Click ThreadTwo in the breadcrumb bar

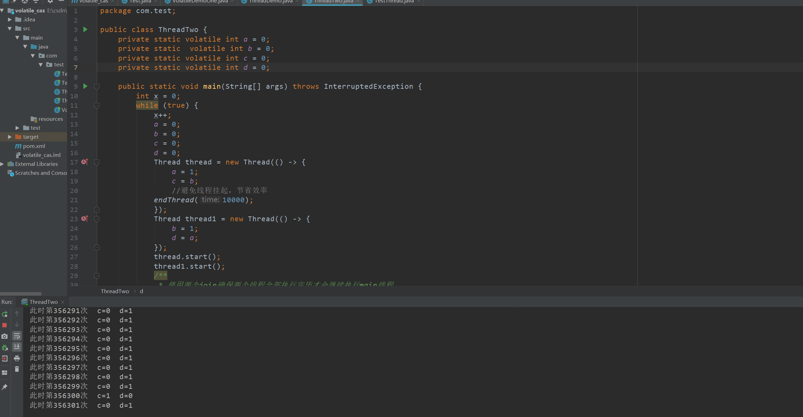[115, 291]
